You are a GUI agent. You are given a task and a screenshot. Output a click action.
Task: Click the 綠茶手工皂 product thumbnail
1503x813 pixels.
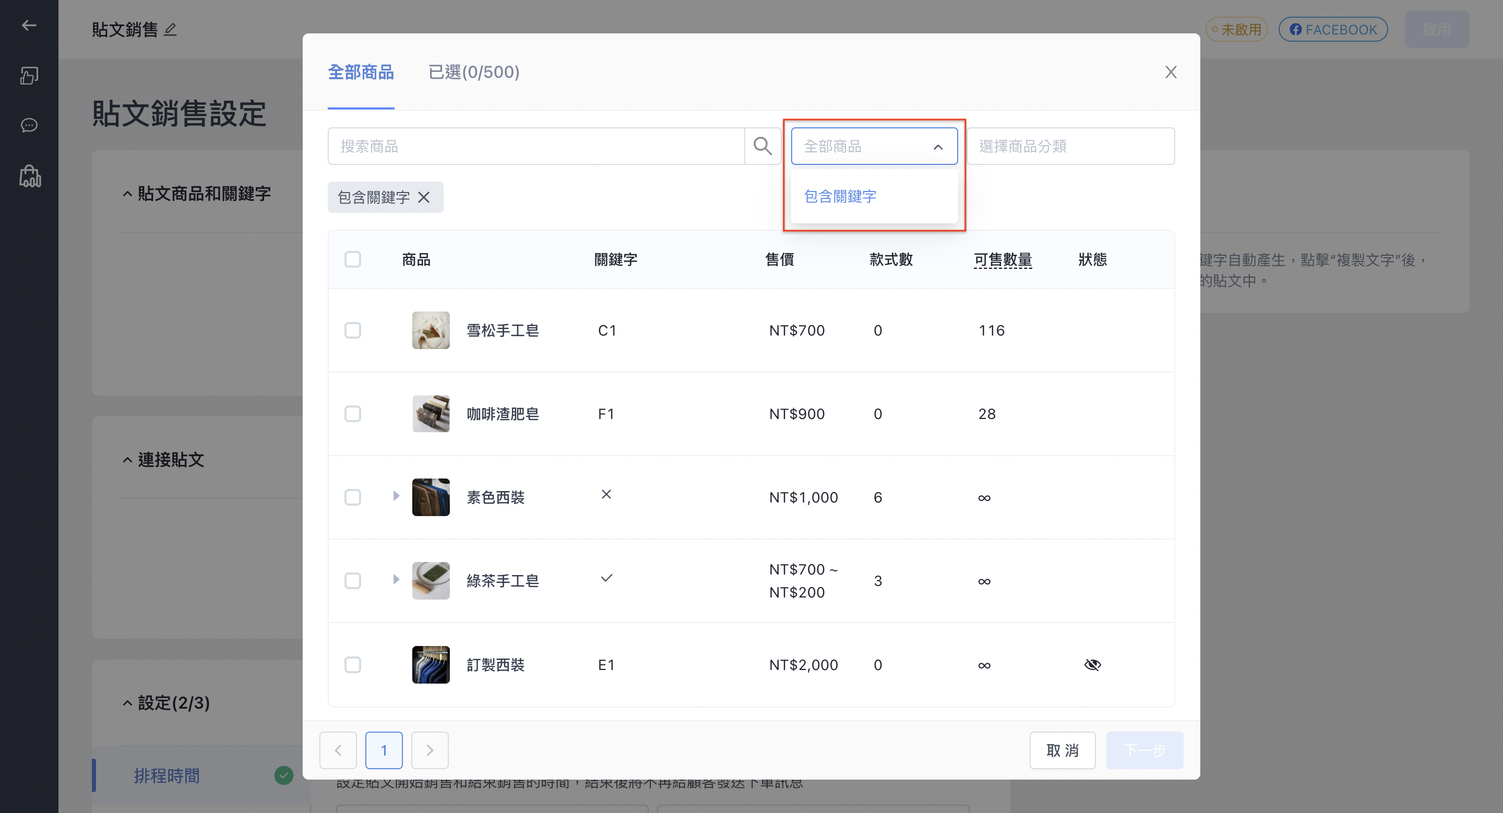(431, 580)
